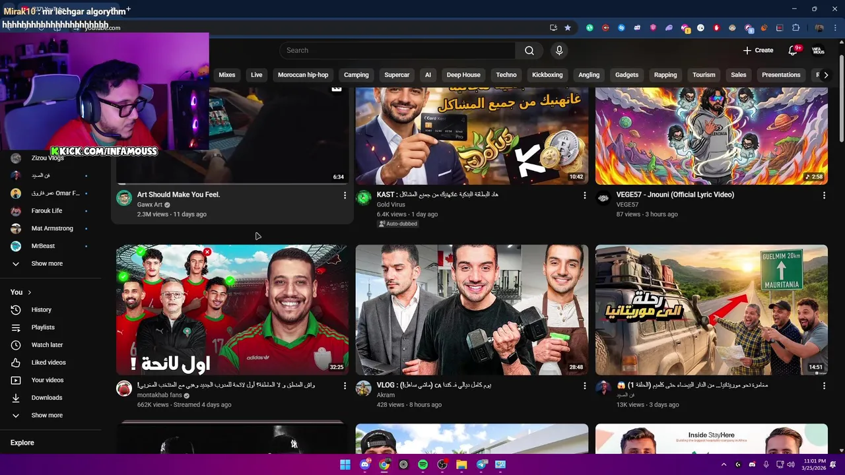Expand subscriptions with Show more under MrBeast
This screenshot has width=845, height=475.
(50, 263)
